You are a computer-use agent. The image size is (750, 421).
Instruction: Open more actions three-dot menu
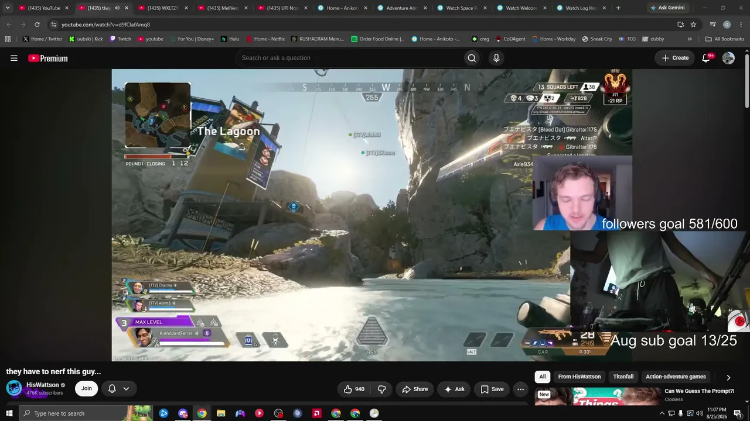(x=520, y=389)
